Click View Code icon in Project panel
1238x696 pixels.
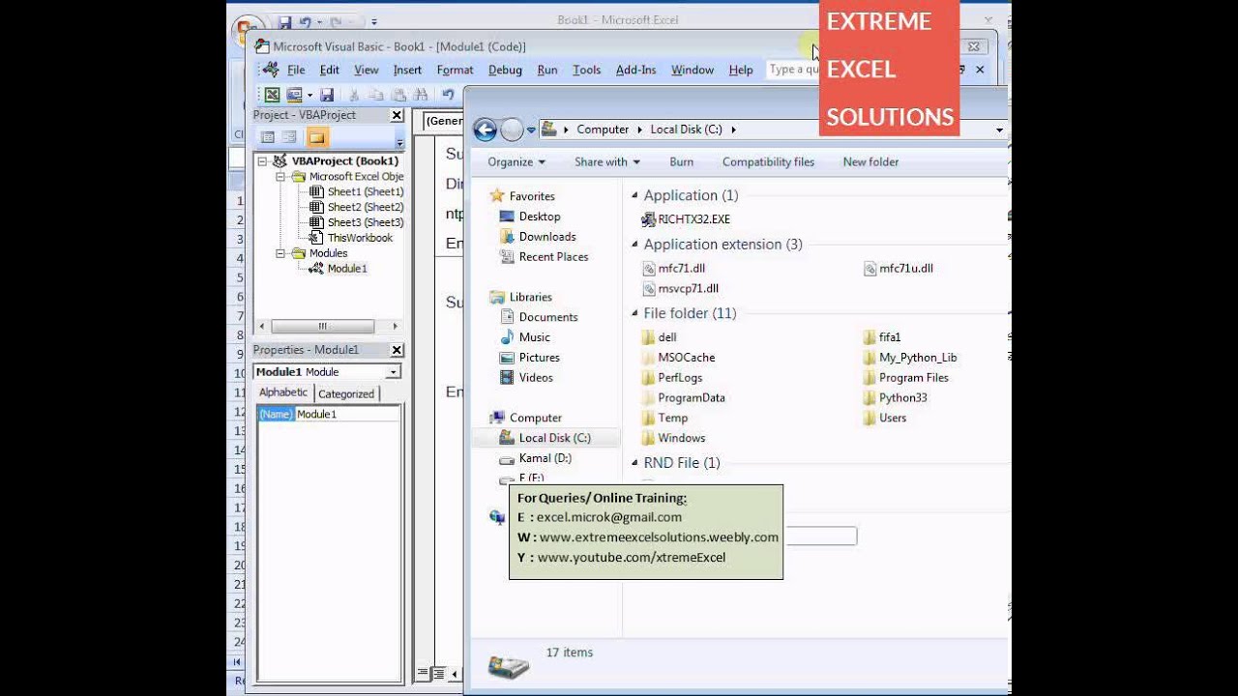[268, 137]
